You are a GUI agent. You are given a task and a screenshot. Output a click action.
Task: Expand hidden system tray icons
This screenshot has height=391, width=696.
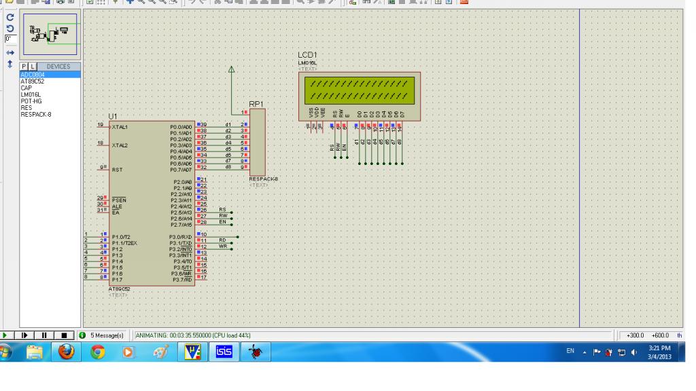coord(586,354)
